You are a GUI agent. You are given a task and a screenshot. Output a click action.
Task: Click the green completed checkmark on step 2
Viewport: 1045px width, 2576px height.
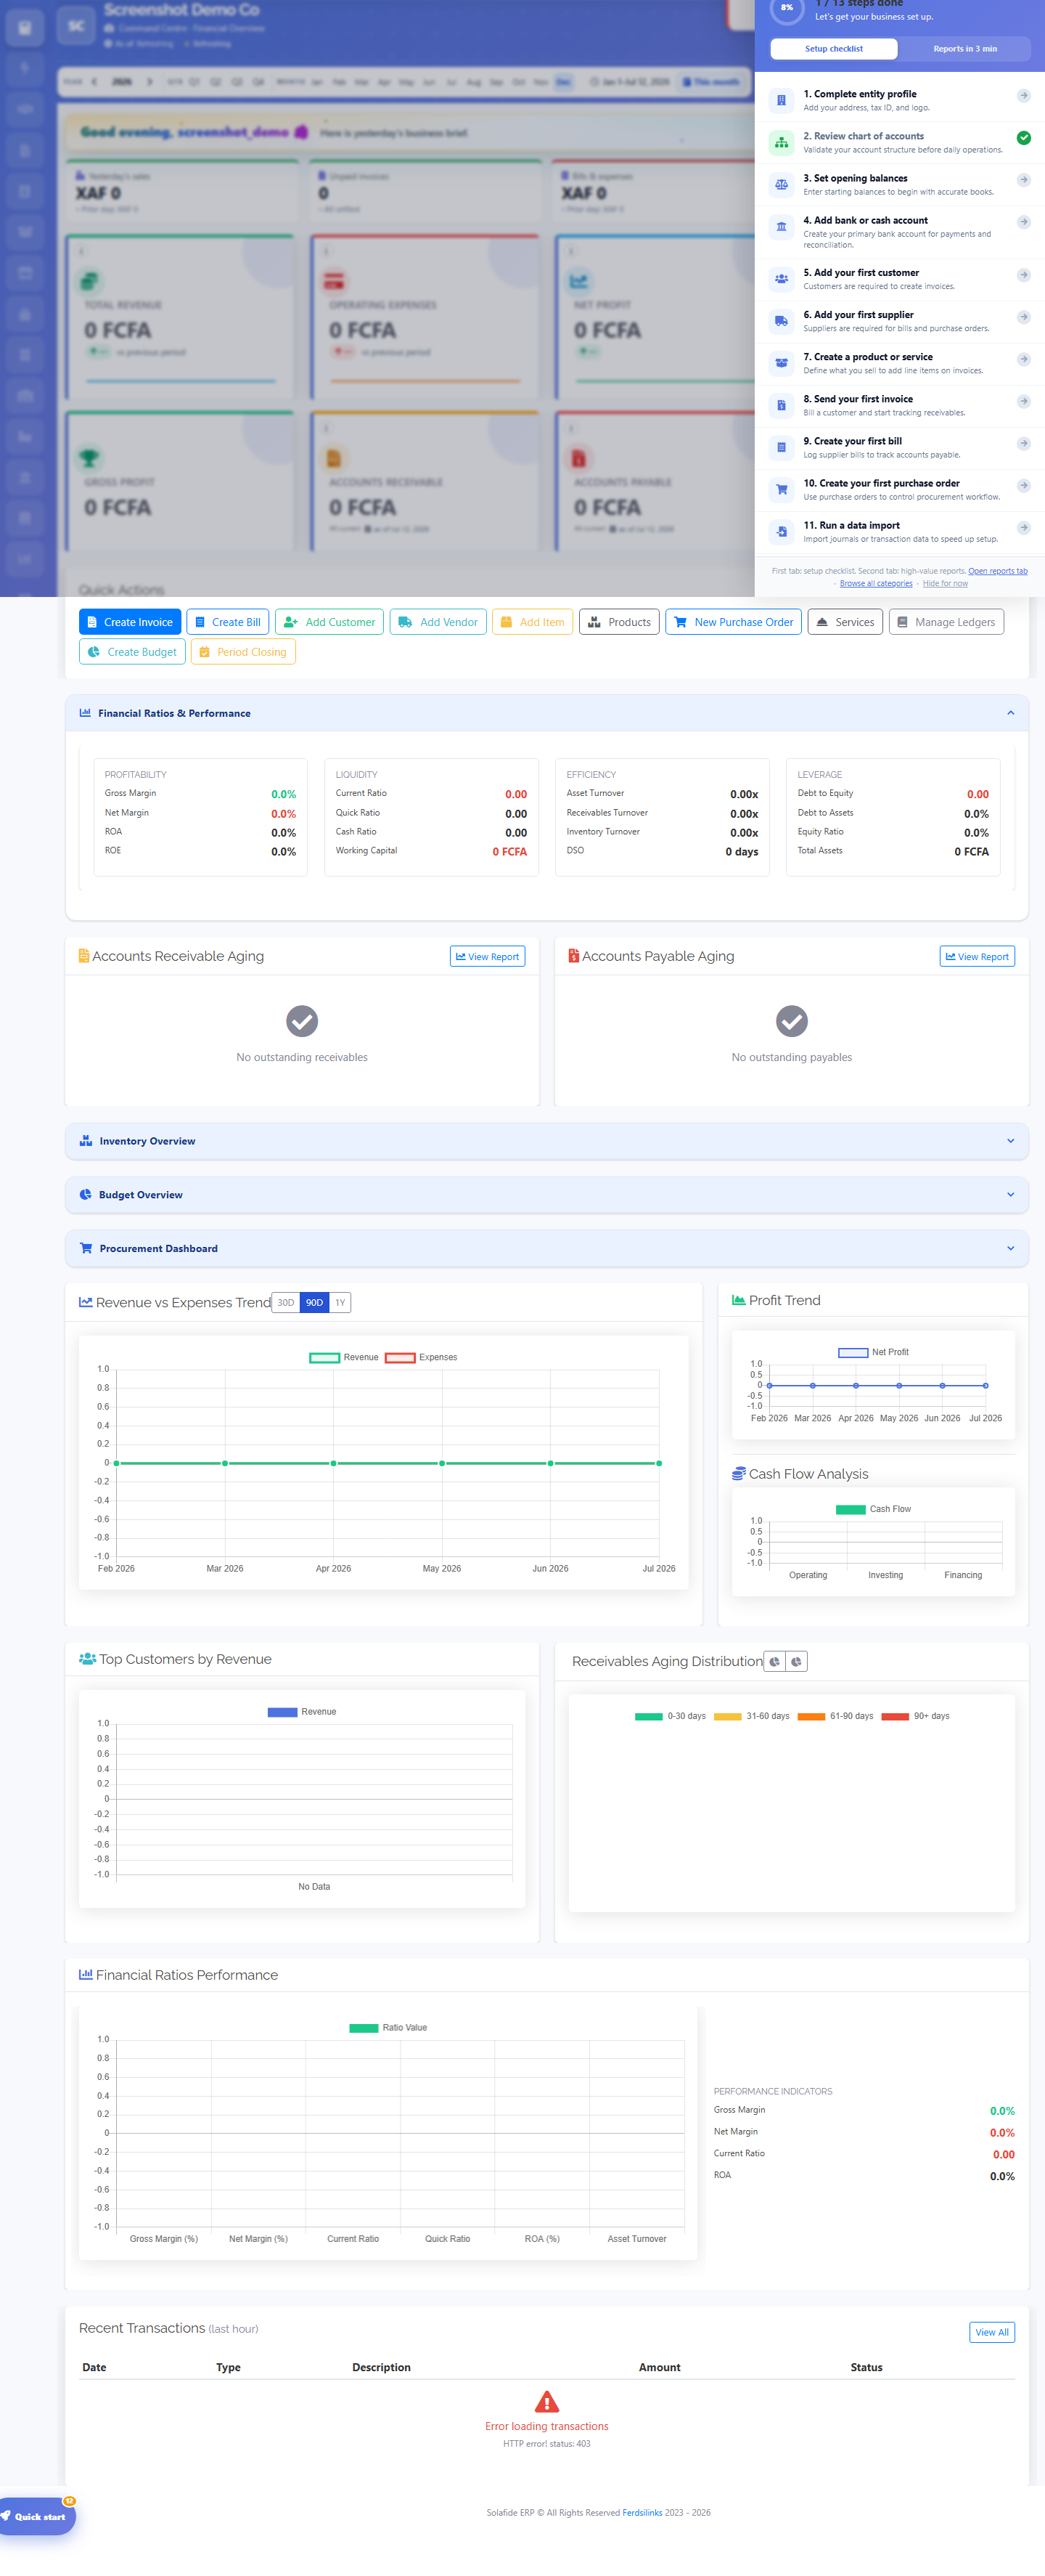(1024, 138)
